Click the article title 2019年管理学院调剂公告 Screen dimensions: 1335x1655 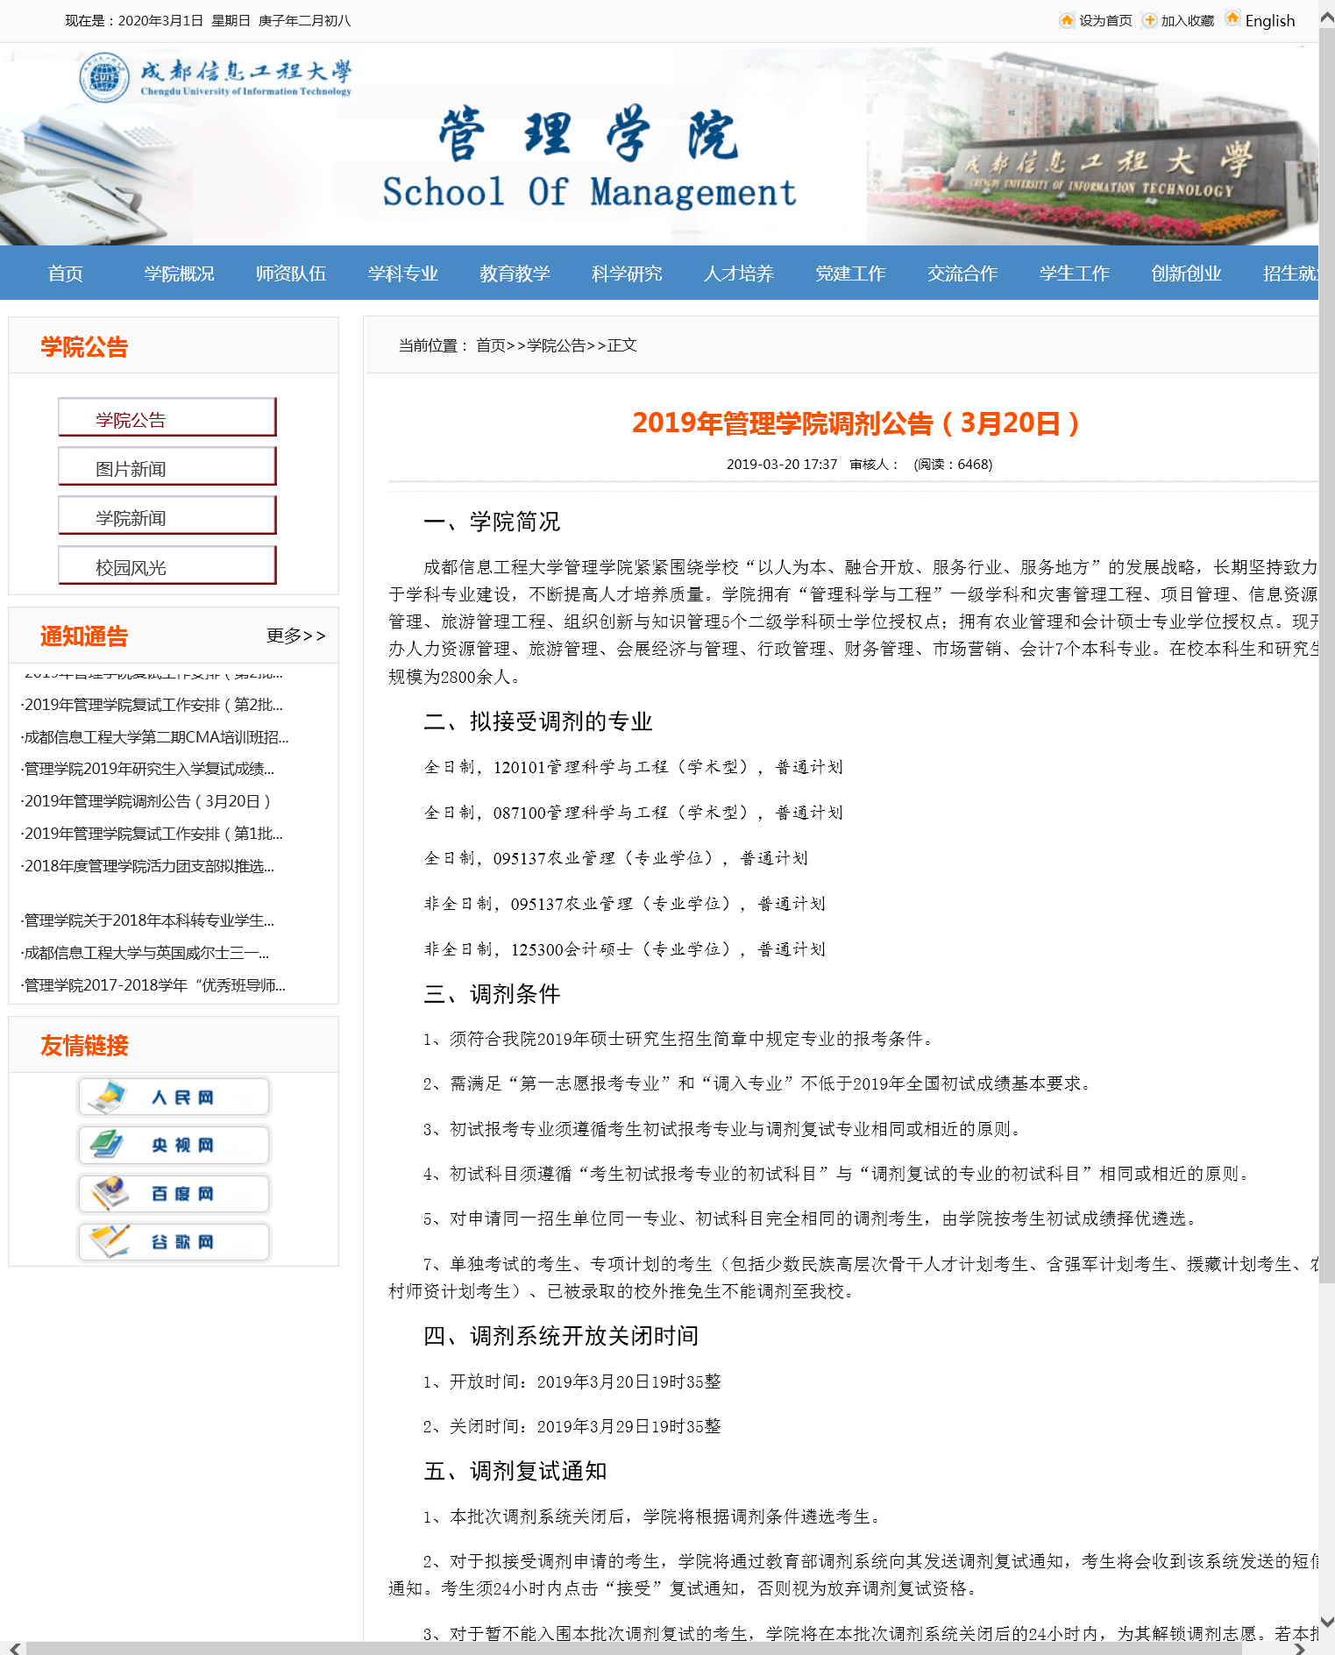click(855, 423)
